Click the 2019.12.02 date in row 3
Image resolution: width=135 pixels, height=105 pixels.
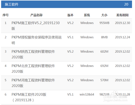point(123,52)
